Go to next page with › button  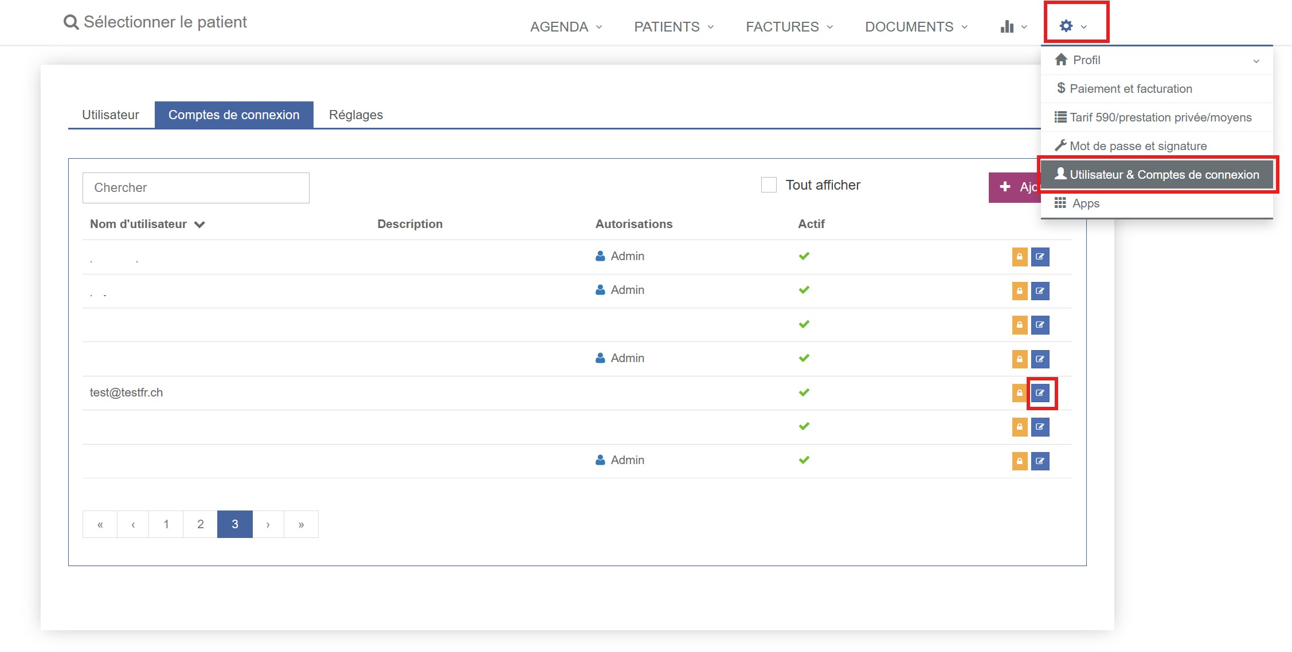tap(268, 524)
